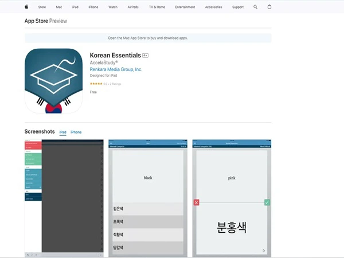Click the five-star rating
Screen dimensions: 344x258
pos(96,84)
